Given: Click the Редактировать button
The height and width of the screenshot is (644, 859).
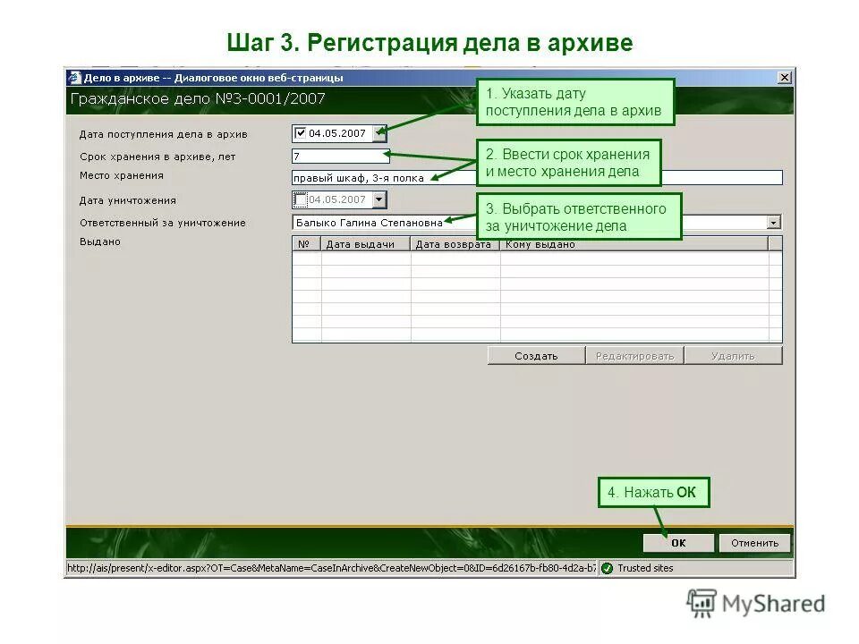Looking at the screenshot, I should point(634,354).
